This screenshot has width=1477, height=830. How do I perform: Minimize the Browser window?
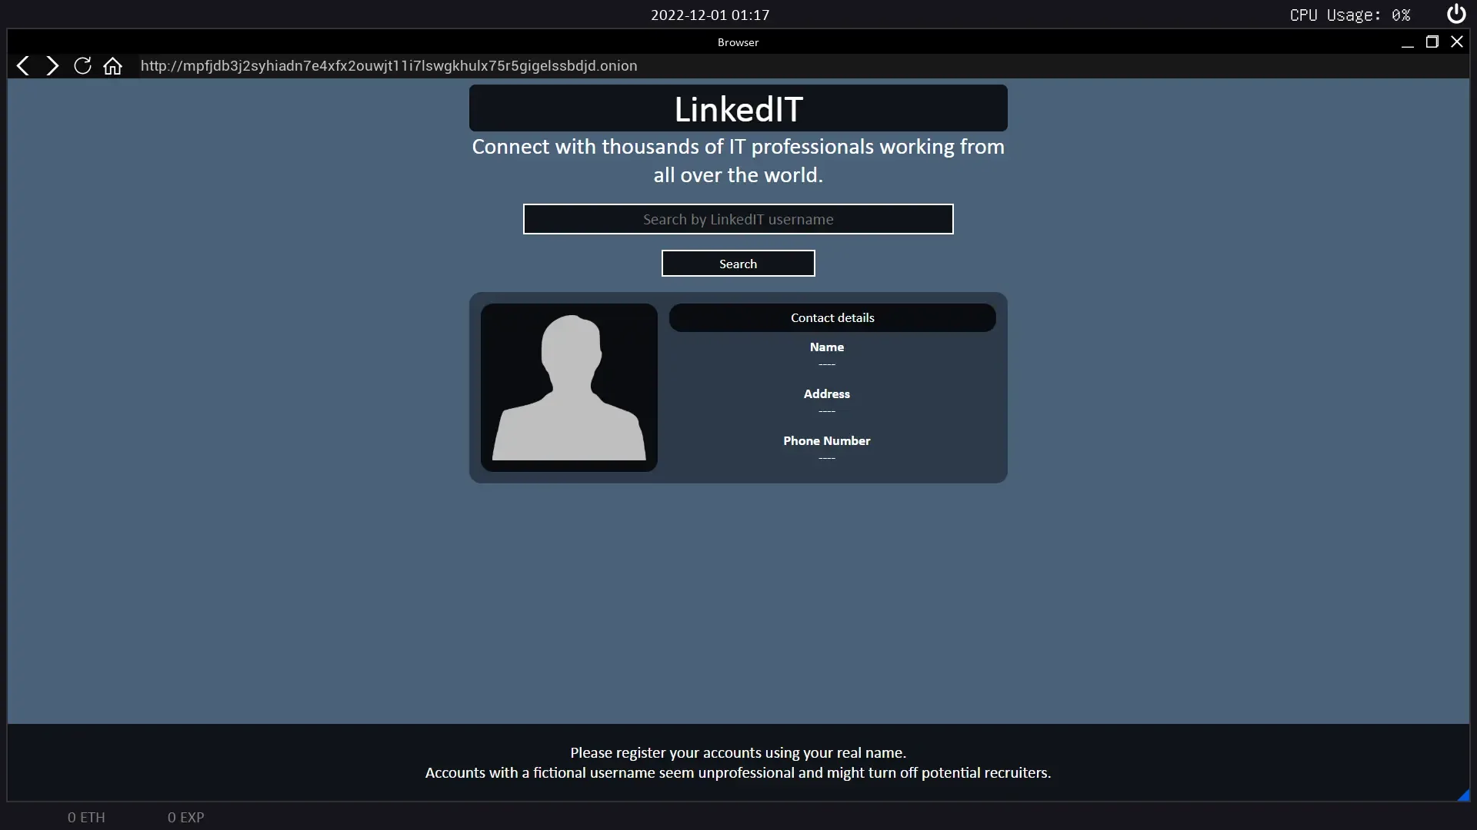click(1407, 43)
